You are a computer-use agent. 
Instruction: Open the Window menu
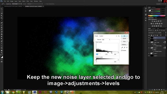(36, 1)
